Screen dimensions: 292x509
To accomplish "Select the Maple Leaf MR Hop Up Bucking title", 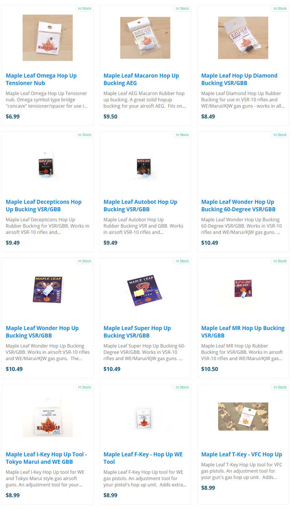I will tap(243, 332).
